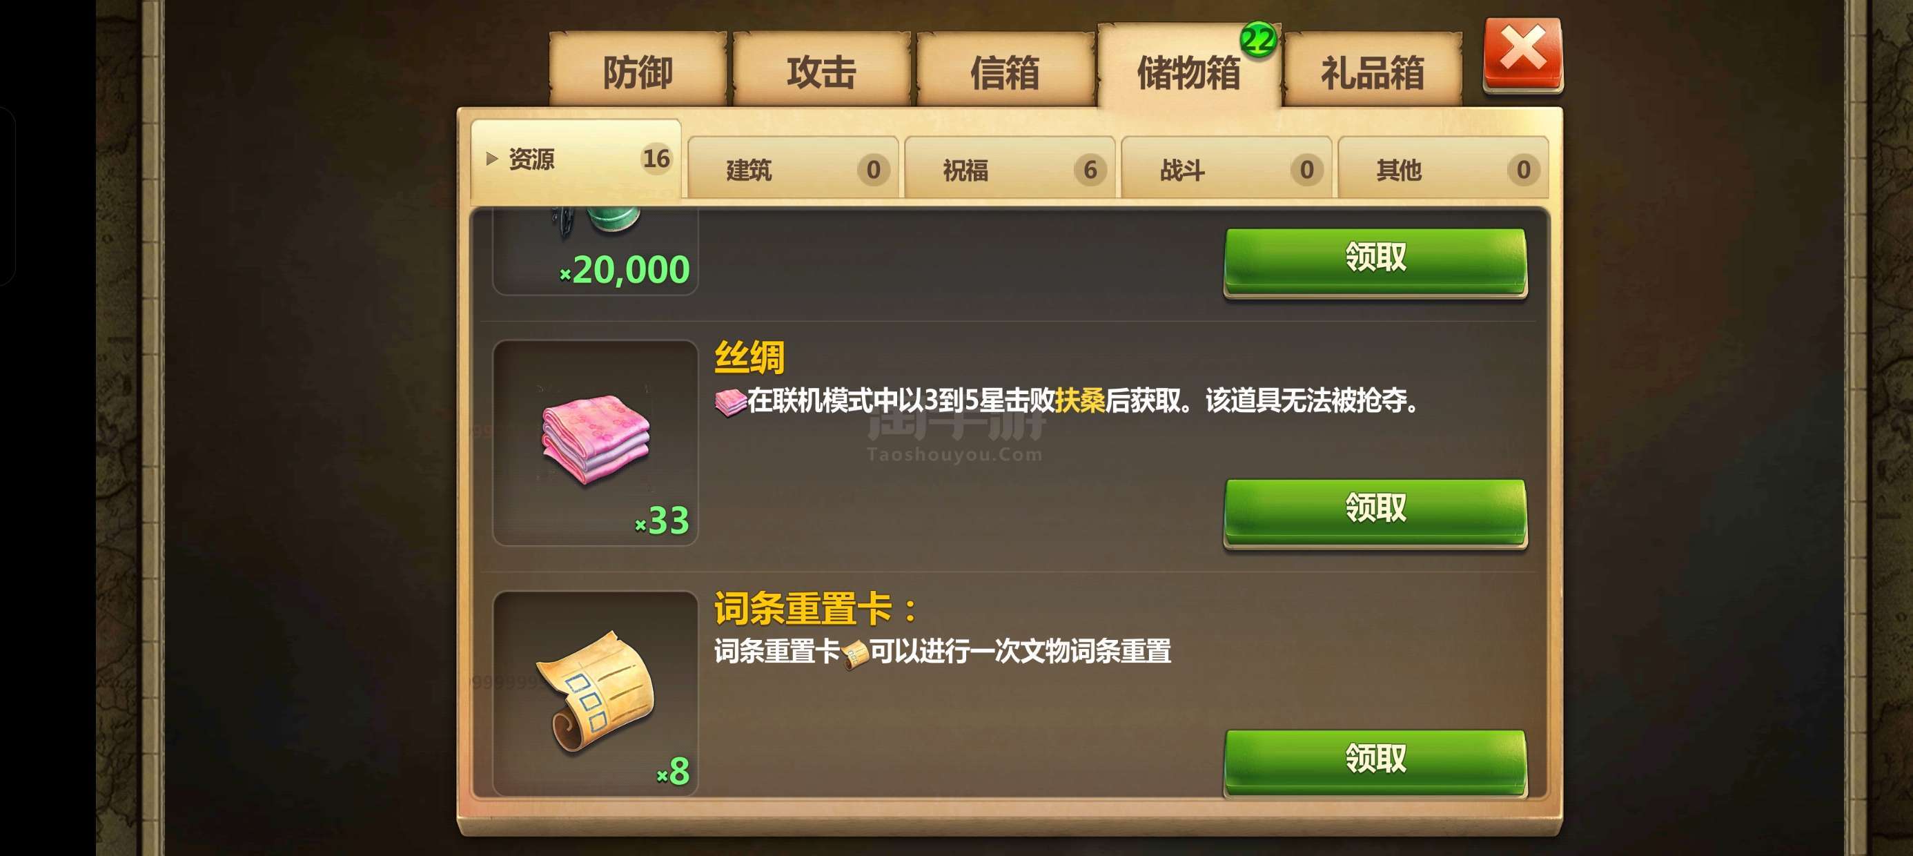Open the 信箱 tab
The width and height of the screenshot is (1913, 856).
[1005, 70]
